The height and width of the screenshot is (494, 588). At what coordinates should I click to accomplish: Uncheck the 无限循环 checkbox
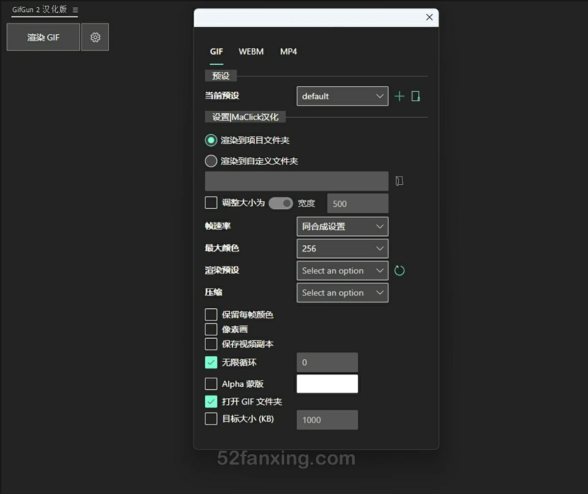click(x=211, y=363)
